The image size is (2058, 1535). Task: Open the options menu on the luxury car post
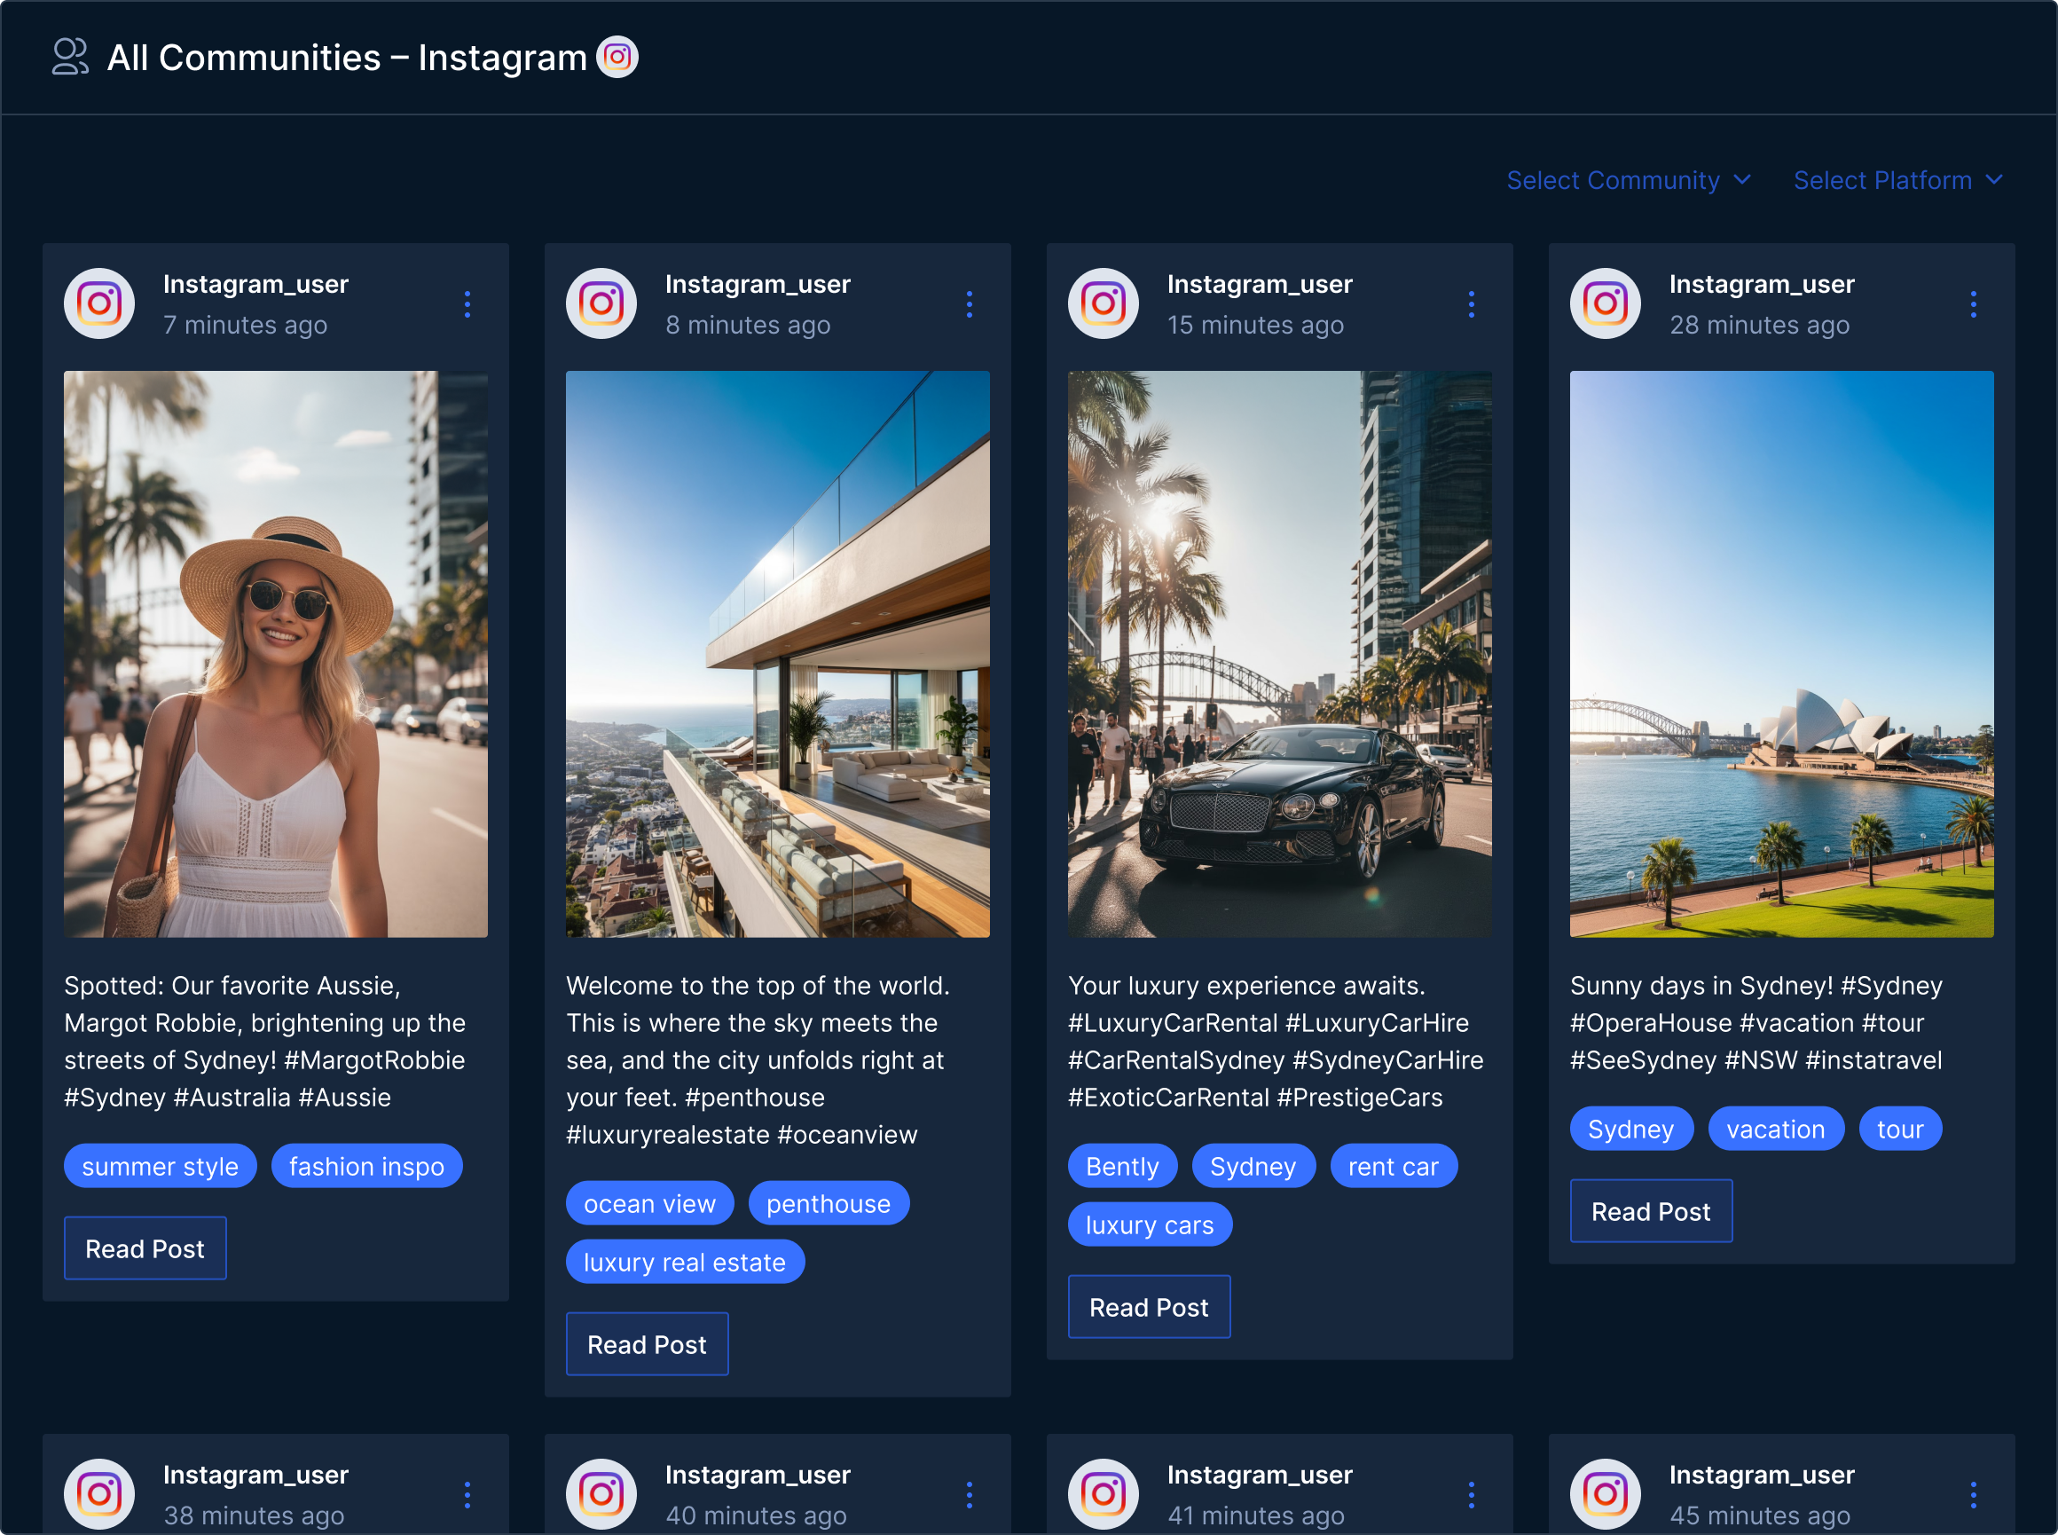pyautogui.click(x=1471, y=303)
